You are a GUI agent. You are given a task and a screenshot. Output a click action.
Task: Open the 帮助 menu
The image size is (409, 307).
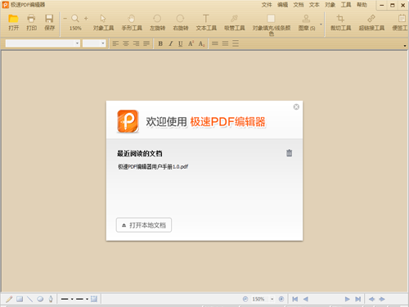point(362,5)
